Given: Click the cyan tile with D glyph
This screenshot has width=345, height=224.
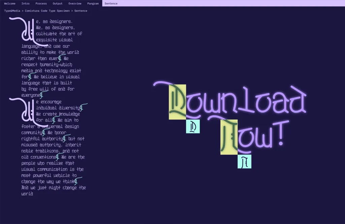Looking at the screenshot, I should pyautogui.click(x=193, y=126).
